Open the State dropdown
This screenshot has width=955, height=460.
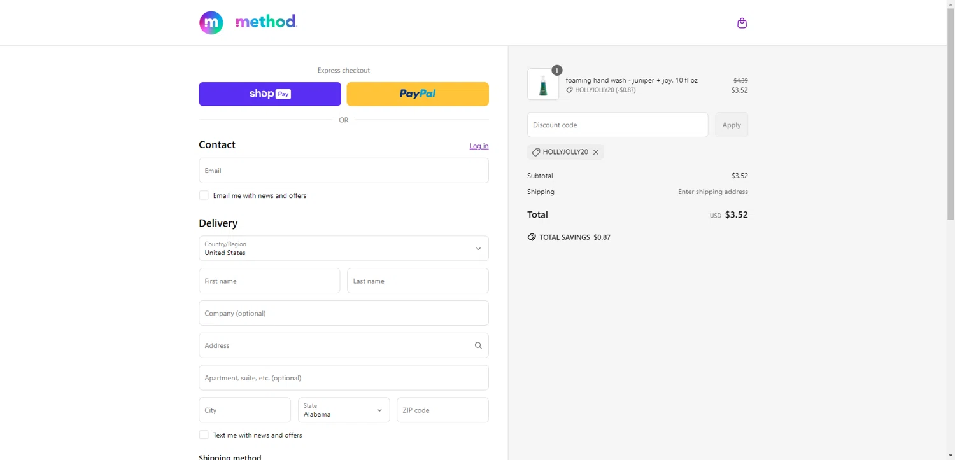[x=344, y=410]
